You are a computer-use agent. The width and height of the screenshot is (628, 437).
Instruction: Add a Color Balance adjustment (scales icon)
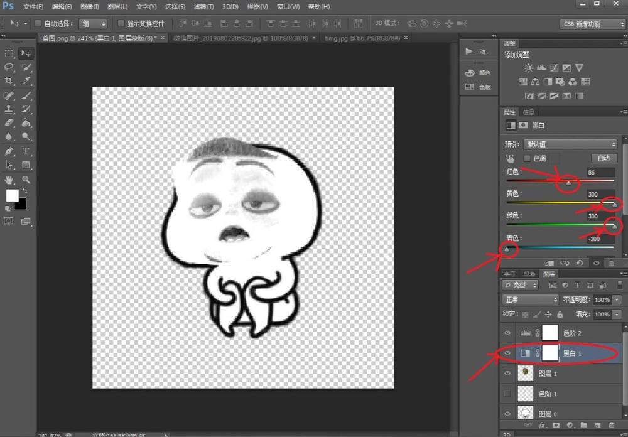[x=535, y=82]
